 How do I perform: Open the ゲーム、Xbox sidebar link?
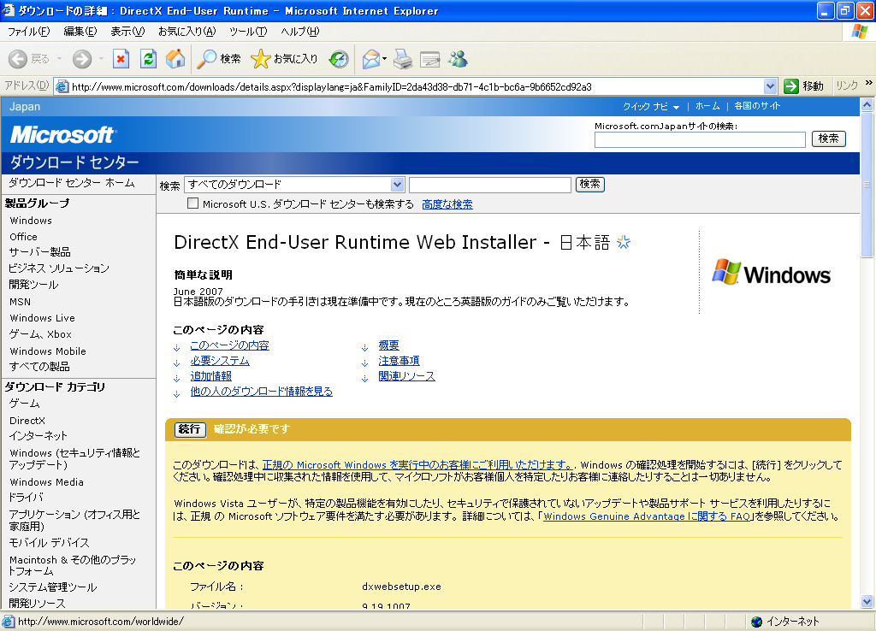[40, 334]
